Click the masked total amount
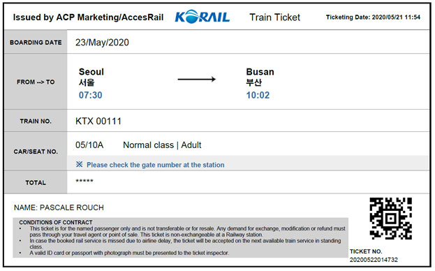435x271 pixels. tap(84, 181)
